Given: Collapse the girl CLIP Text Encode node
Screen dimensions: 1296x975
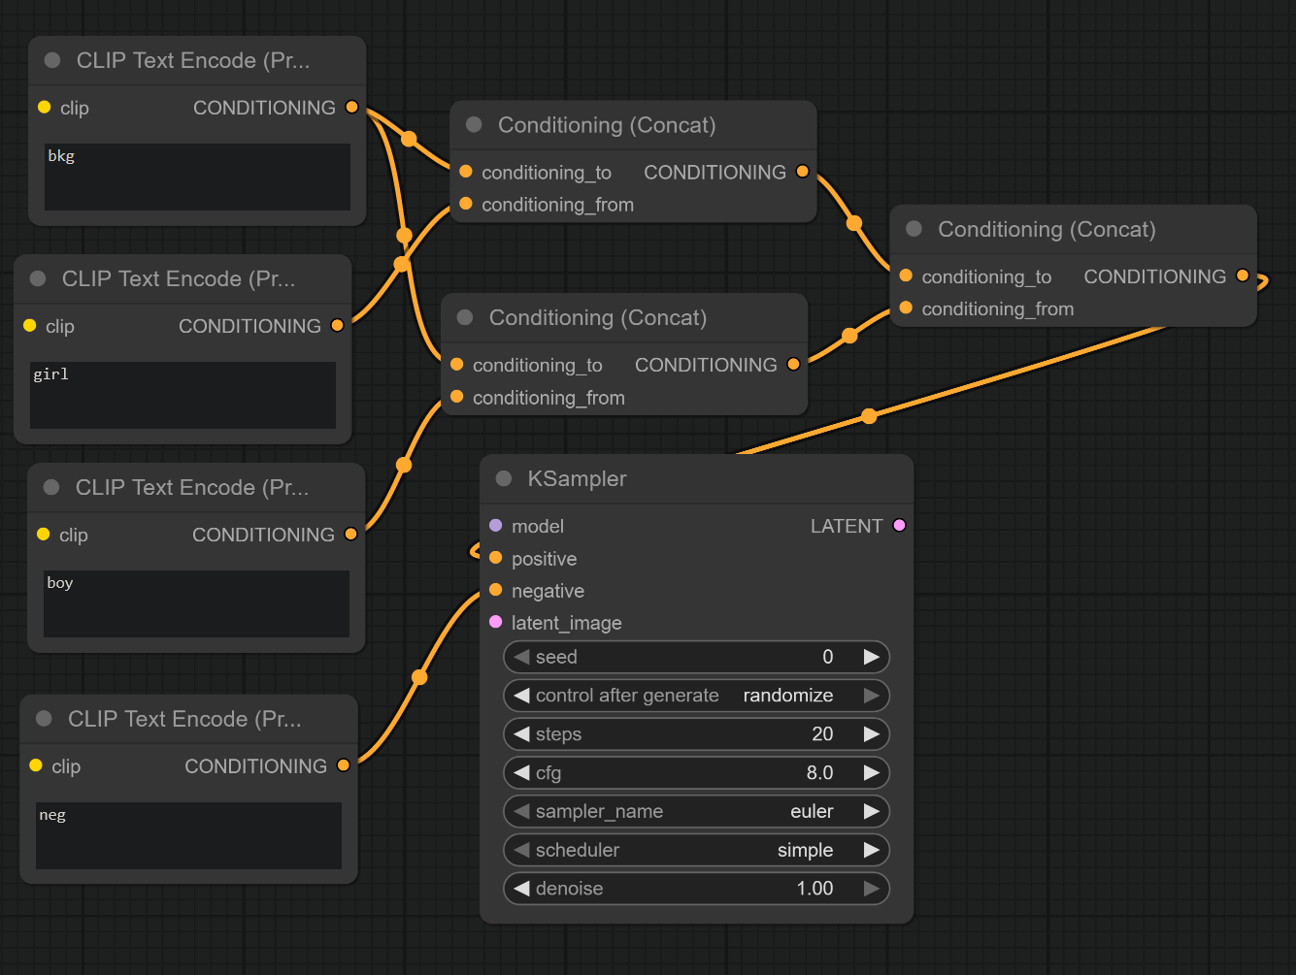Looking at the screenshot, I should pyautogui.click(x=38, y=278).
